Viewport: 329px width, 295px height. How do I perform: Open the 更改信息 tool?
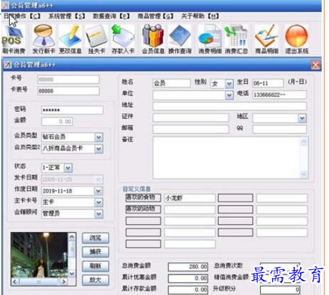pos(70,40)
